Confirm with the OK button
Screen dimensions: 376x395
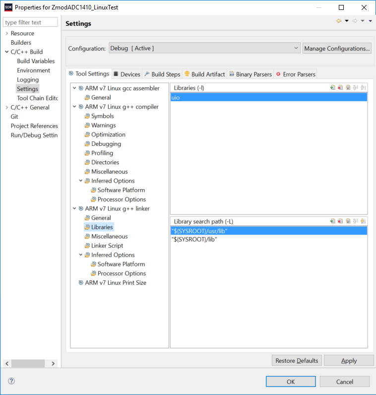tap(291, 382)
